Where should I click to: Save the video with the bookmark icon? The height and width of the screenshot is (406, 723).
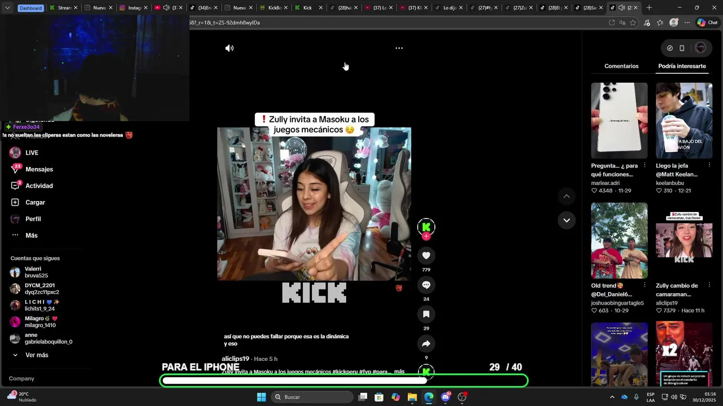point(426,314)
